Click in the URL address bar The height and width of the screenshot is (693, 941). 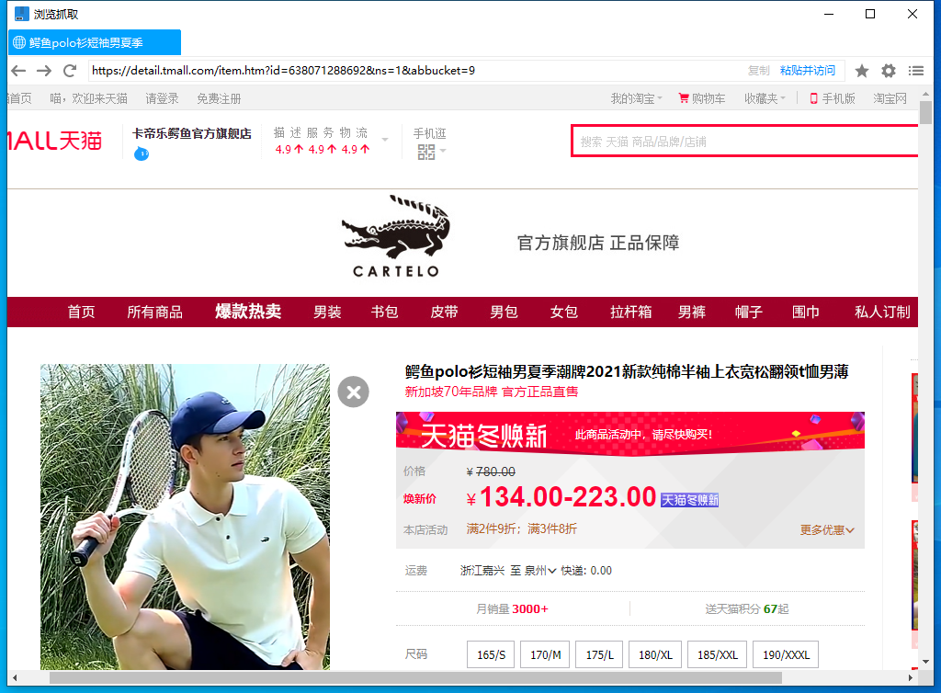(x=414, y=71)
